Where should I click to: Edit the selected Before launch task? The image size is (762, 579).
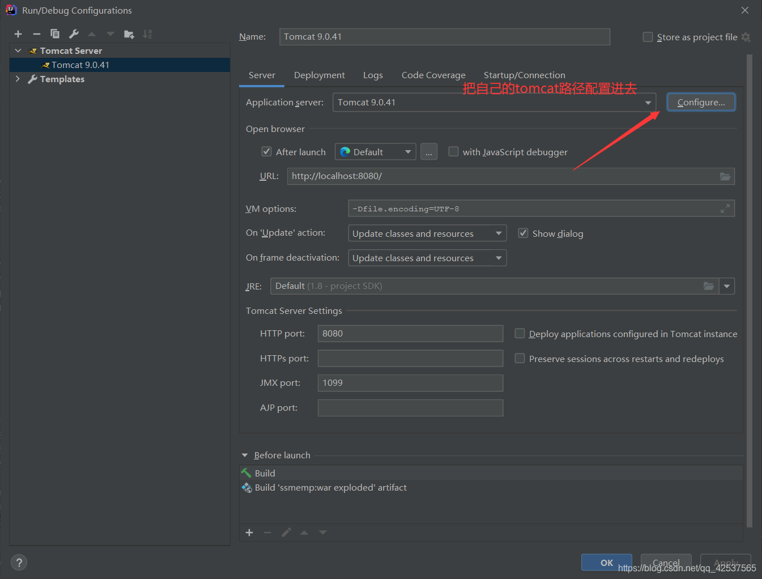[286, 533]
